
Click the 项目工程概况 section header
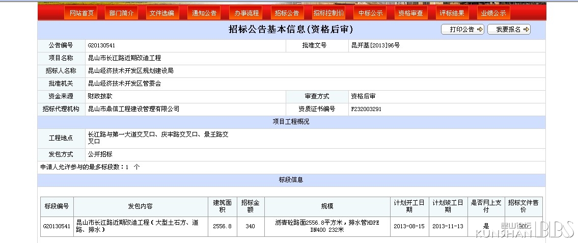pyautogui.click(x=291, y=122)
